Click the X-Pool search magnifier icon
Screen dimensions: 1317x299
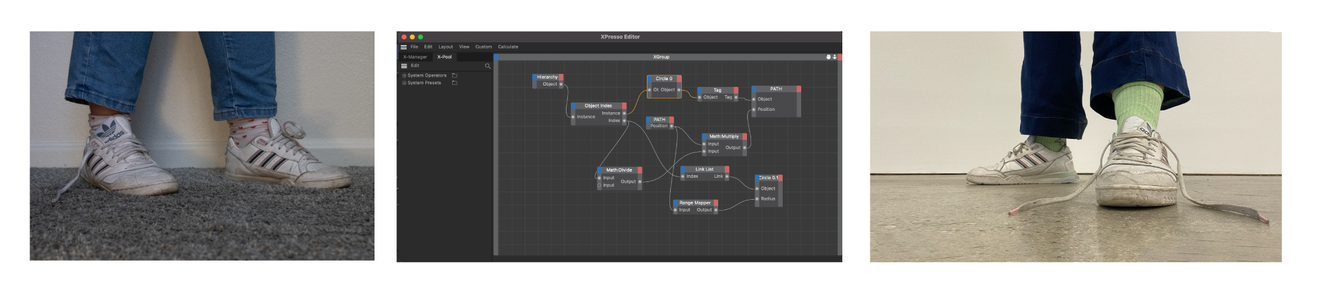488,66
